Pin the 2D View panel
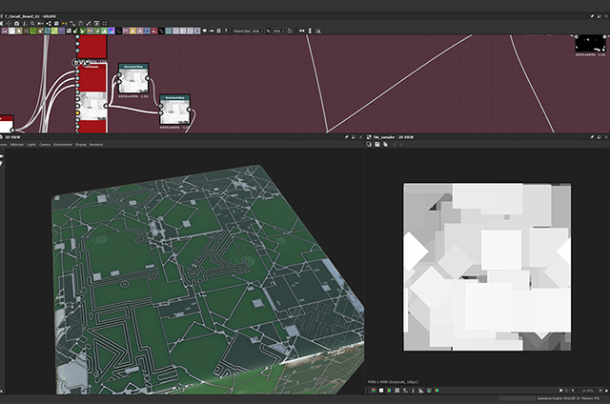Image resolution: width=610 pixels, height=404 pixels. point(592,137)
